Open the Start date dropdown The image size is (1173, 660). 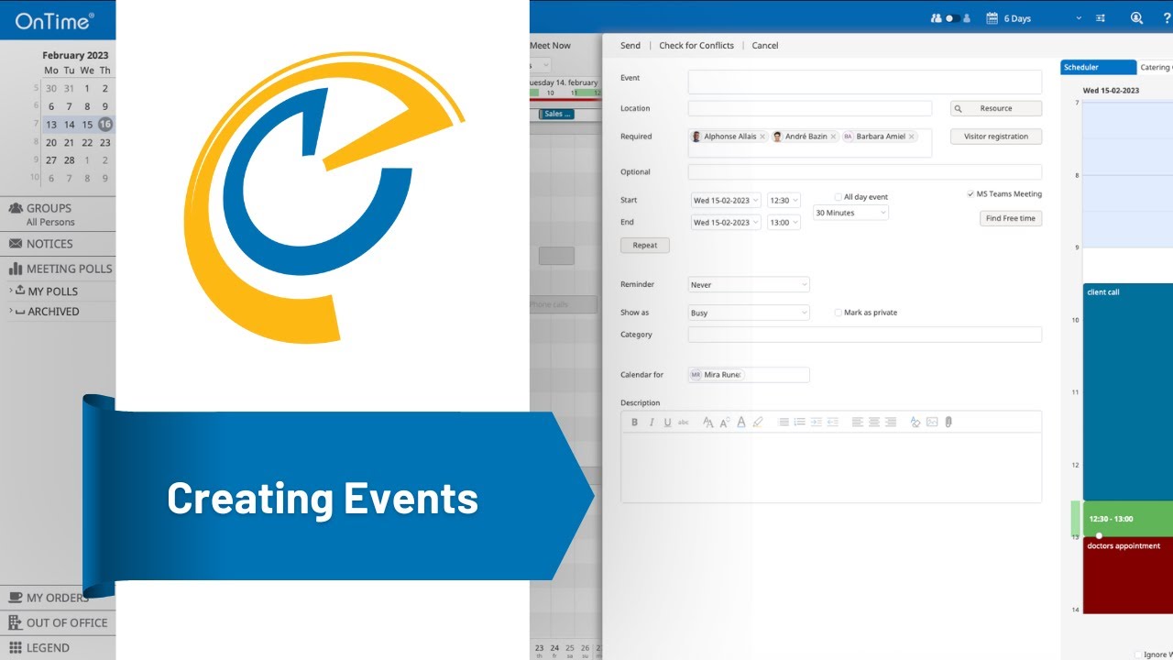pos(726,200)
